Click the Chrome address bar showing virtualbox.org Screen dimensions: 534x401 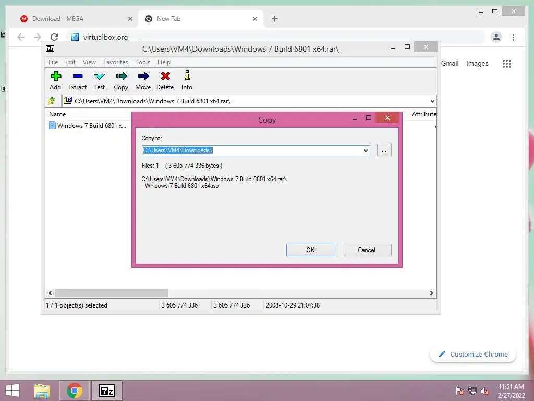(x=276, y=37)
